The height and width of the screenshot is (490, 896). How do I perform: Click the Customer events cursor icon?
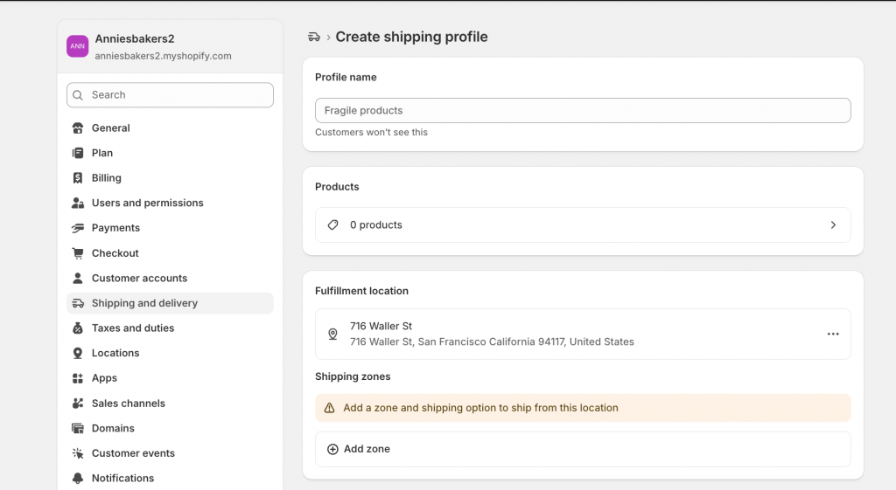(78, 453)
